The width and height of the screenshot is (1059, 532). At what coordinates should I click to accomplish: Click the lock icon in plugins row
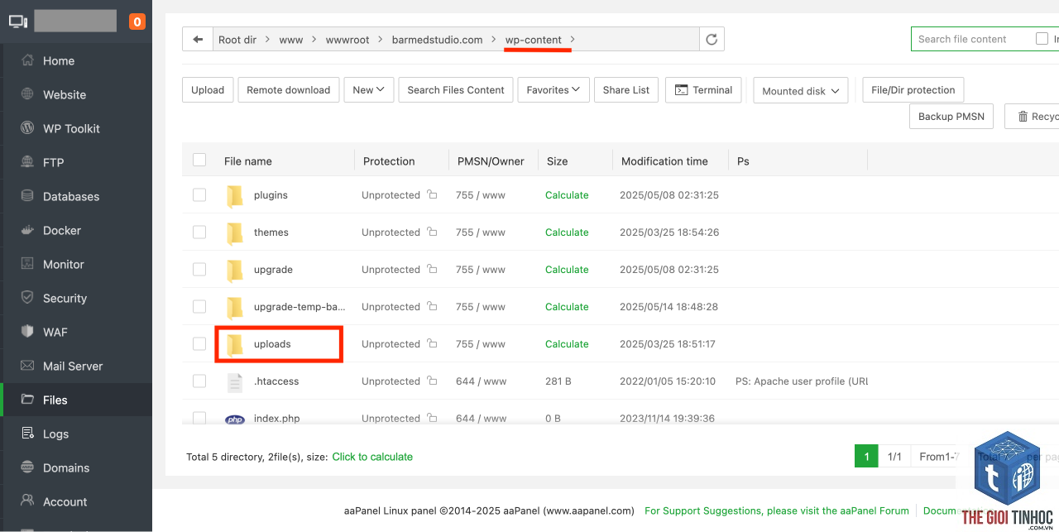point(432,194)
